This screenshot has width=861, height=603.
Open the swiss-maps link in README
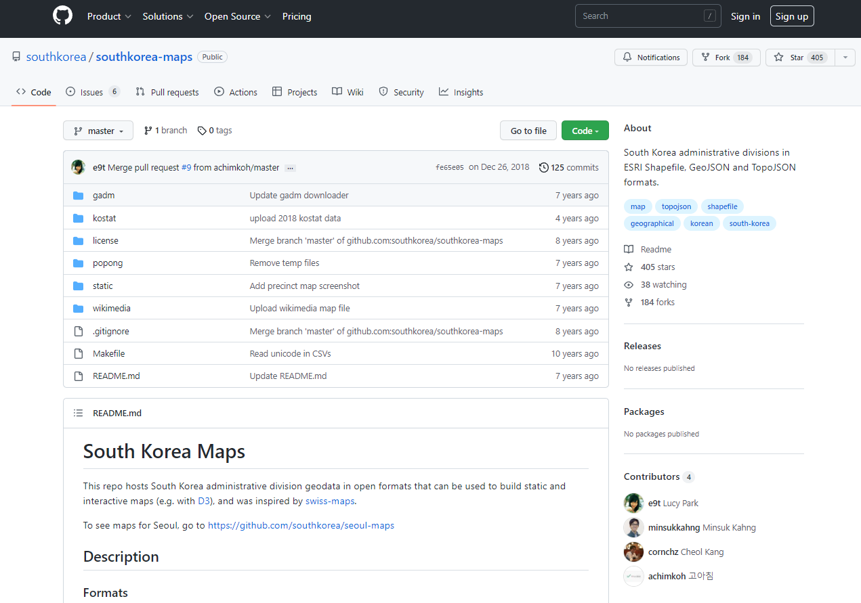coord(330,501)
